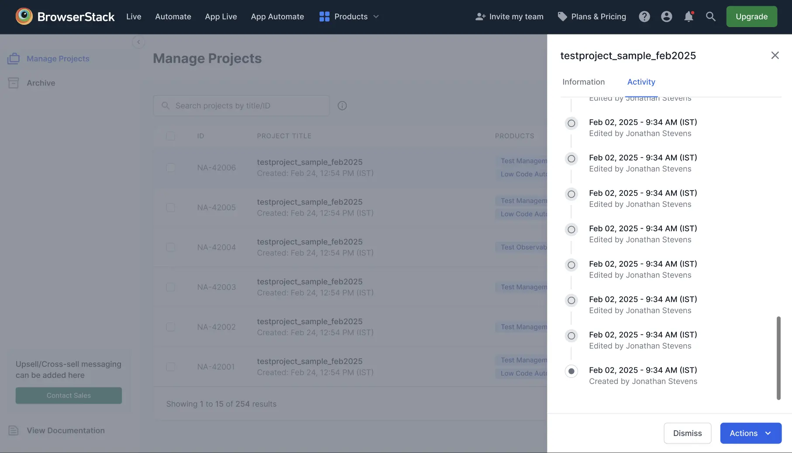Check the box for project NA-42005
Viewport: 792px width, 453px height.
(171, 207)
